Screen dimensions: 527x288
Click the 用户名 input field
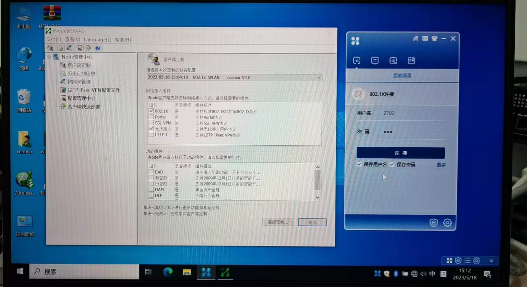click(x=413, y=113)
